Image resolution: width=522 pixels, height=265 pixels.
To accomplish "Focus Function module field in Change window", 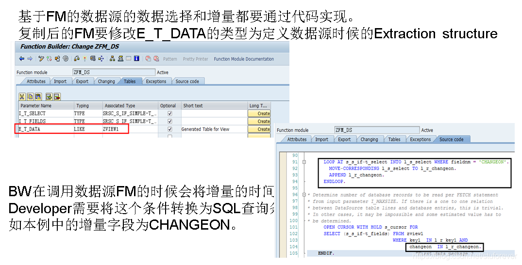I will (114, 72).
